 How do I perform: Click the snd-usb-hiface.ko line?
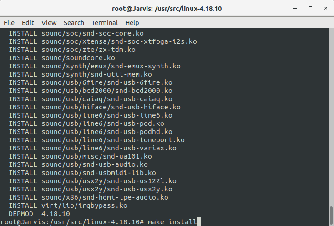(95, 107)
